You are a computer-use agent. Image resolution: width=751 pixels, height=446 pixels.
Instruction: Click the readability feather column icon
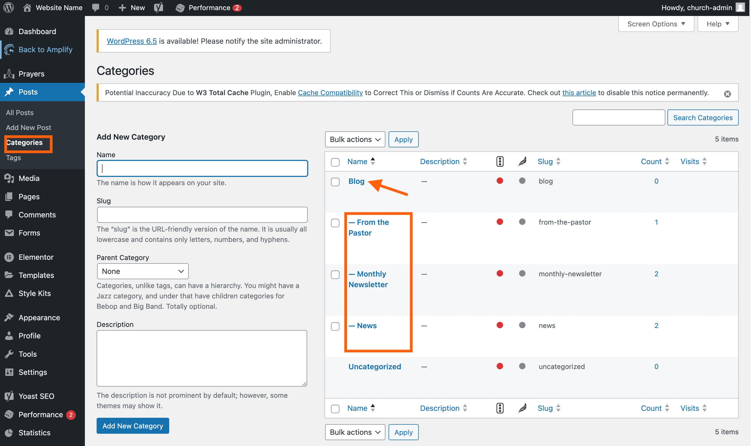pyautogui.click(x=522, y=161)
